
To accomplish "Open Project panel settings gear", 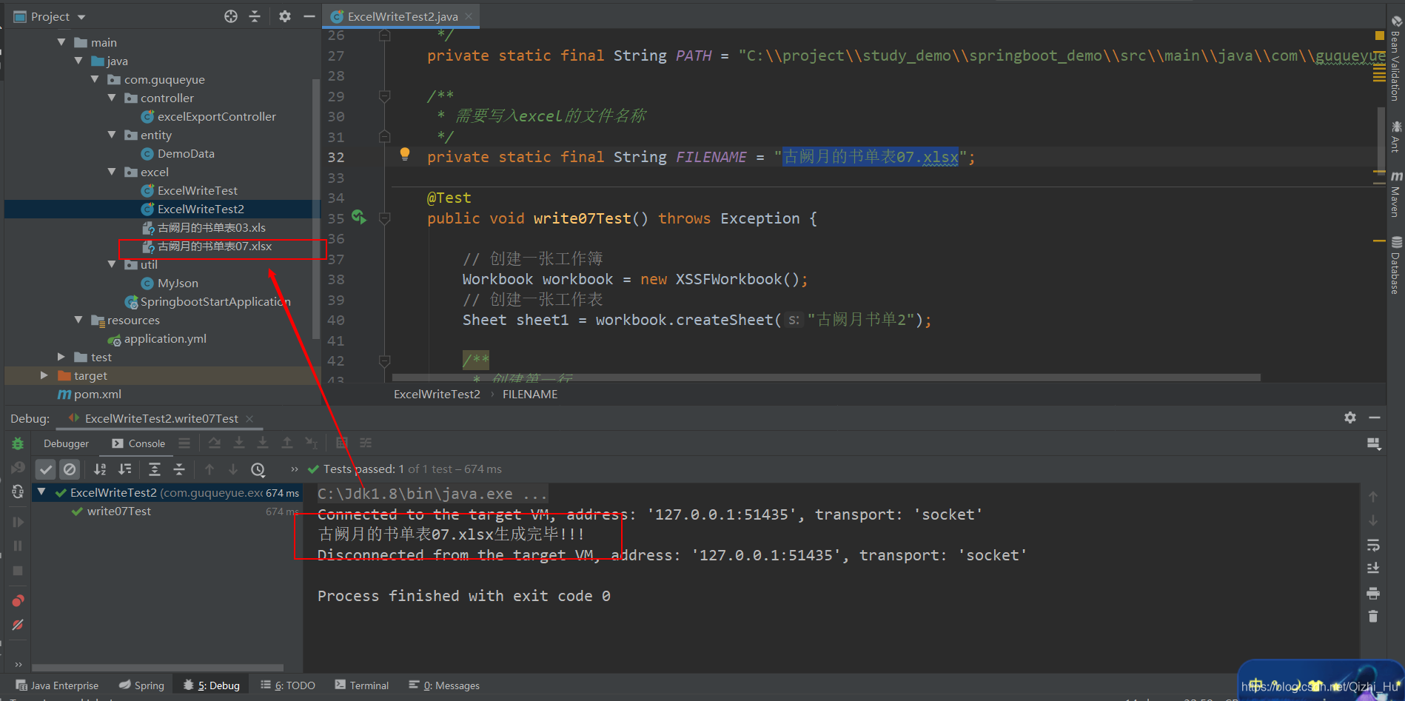I will tap(285, 16).
